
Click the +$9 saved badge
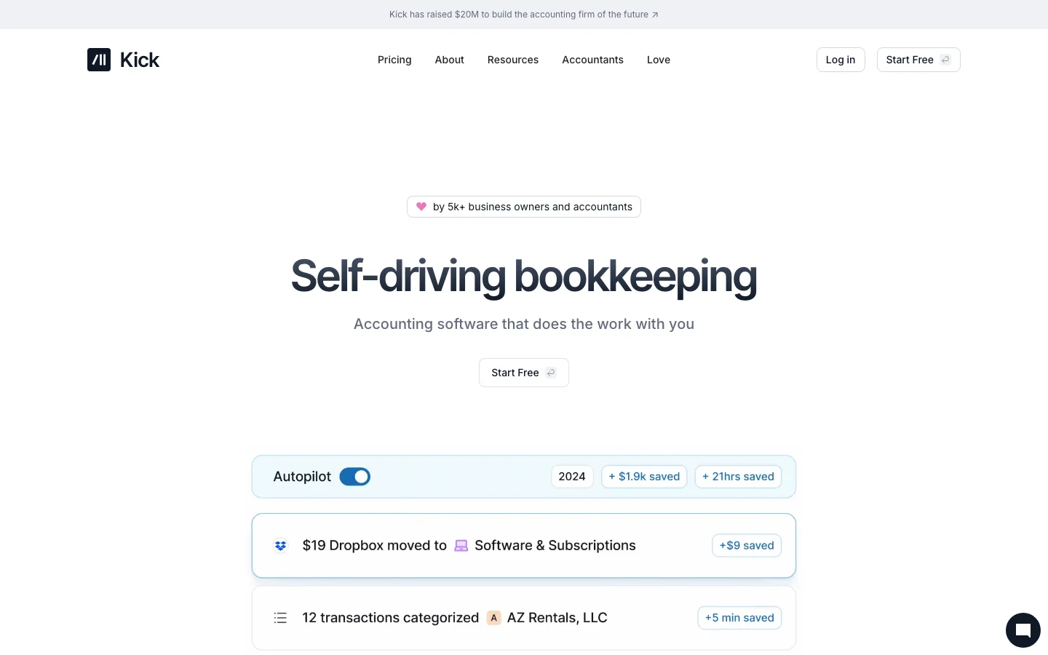pos(747,546)
